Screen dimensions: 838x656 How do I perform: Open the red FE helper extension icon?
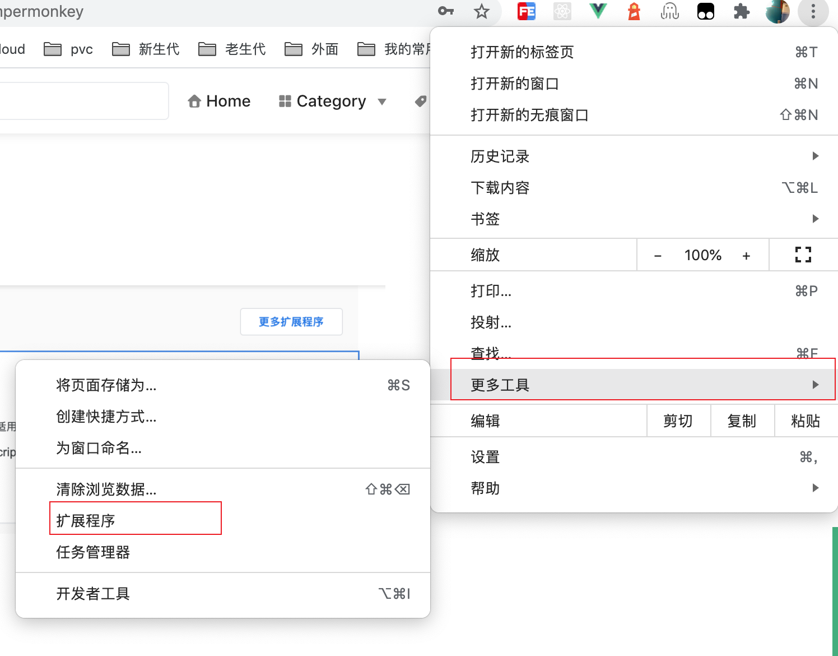click(527, 11)
